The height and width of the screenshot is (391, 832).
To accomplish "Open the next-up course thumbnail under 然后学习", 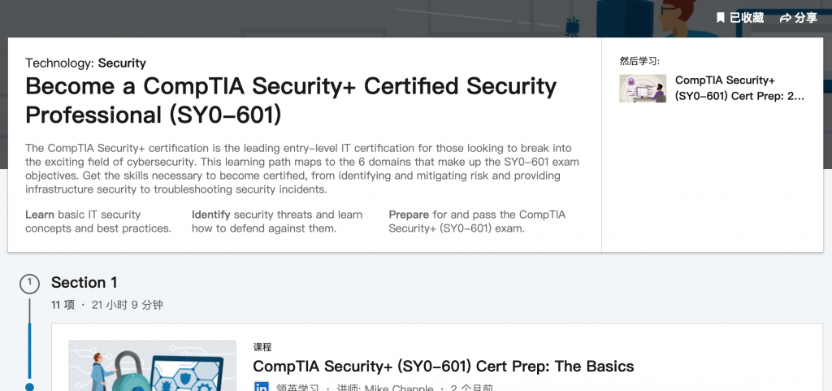I will (x=643, y=89).
